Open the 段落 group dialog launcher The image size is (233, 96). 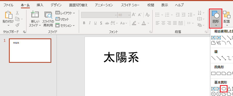[x=206, y=32]
